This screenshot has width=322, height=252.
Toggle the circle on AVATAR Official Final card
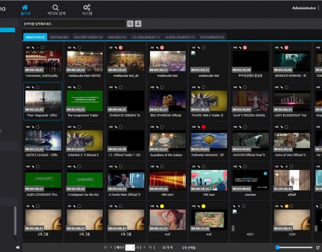point(245,127)
